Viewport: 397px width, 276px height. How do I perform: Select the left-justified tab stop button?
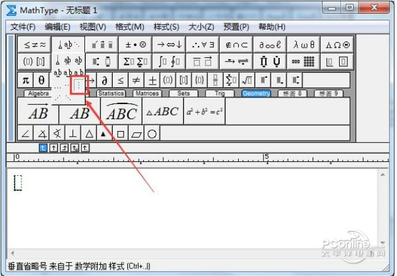pos(43,147)
